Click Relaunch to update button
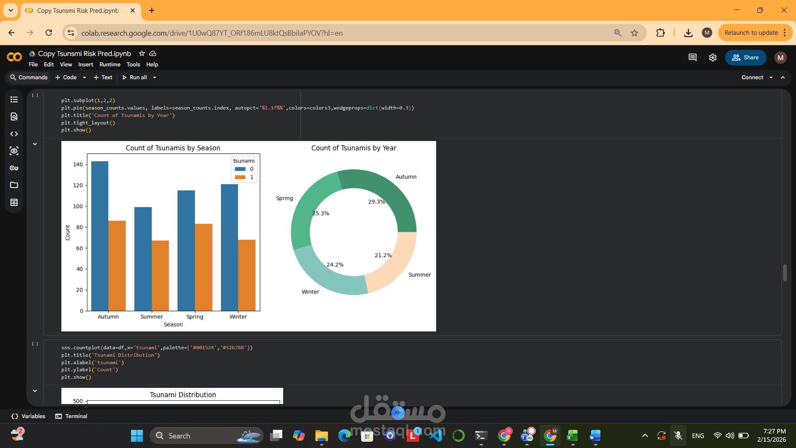Image resolution: width=796 pixels, height=448 pixels. pyautogui.click(x=751, y=33)
